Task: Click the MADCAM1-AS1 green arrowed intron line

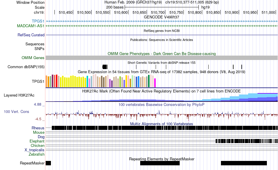Action: click(x=162, y=26)
